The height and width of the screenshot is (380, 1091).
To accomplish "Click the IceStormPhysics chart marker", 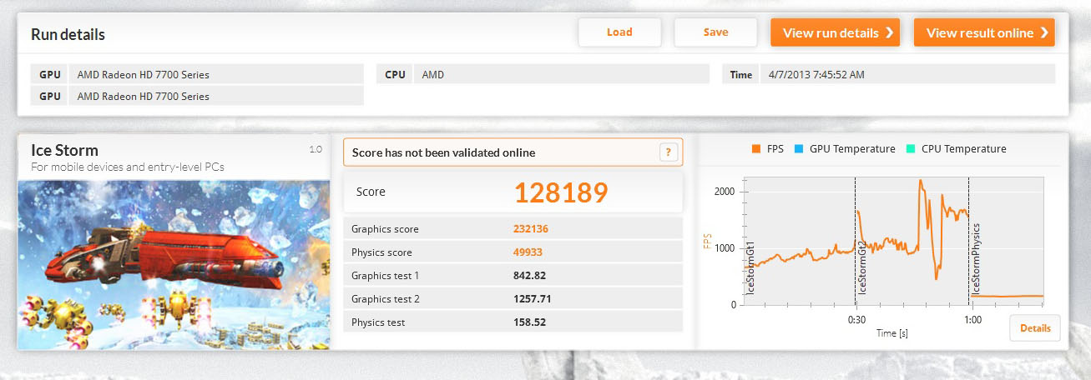I will [x=975, y=258].
